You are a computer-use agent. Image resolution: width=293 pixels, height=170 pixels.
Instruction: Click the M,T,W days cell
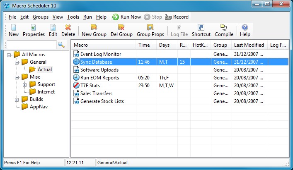(167, 85)
